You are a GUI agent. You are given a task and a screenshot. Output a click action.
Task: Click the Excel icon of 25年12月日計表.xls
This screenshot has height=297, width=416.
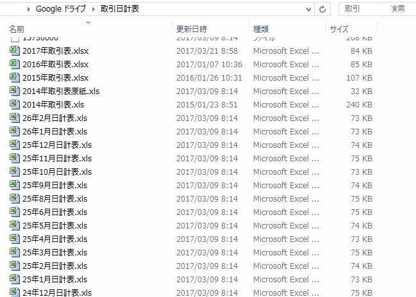click(x=15, y=145)
